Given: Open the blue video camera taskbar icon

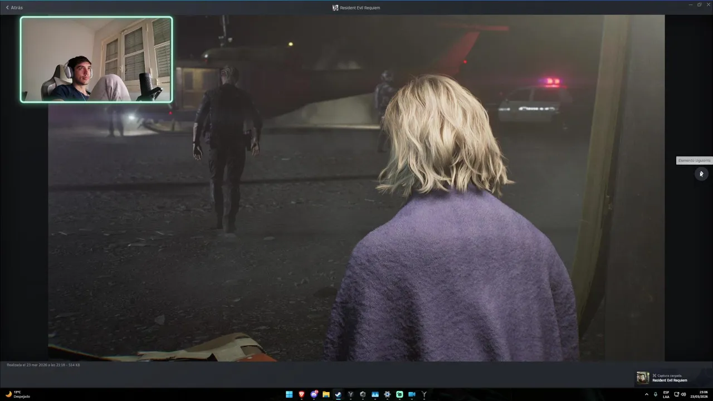Looking at the screenshot, I should coord(412,394).
